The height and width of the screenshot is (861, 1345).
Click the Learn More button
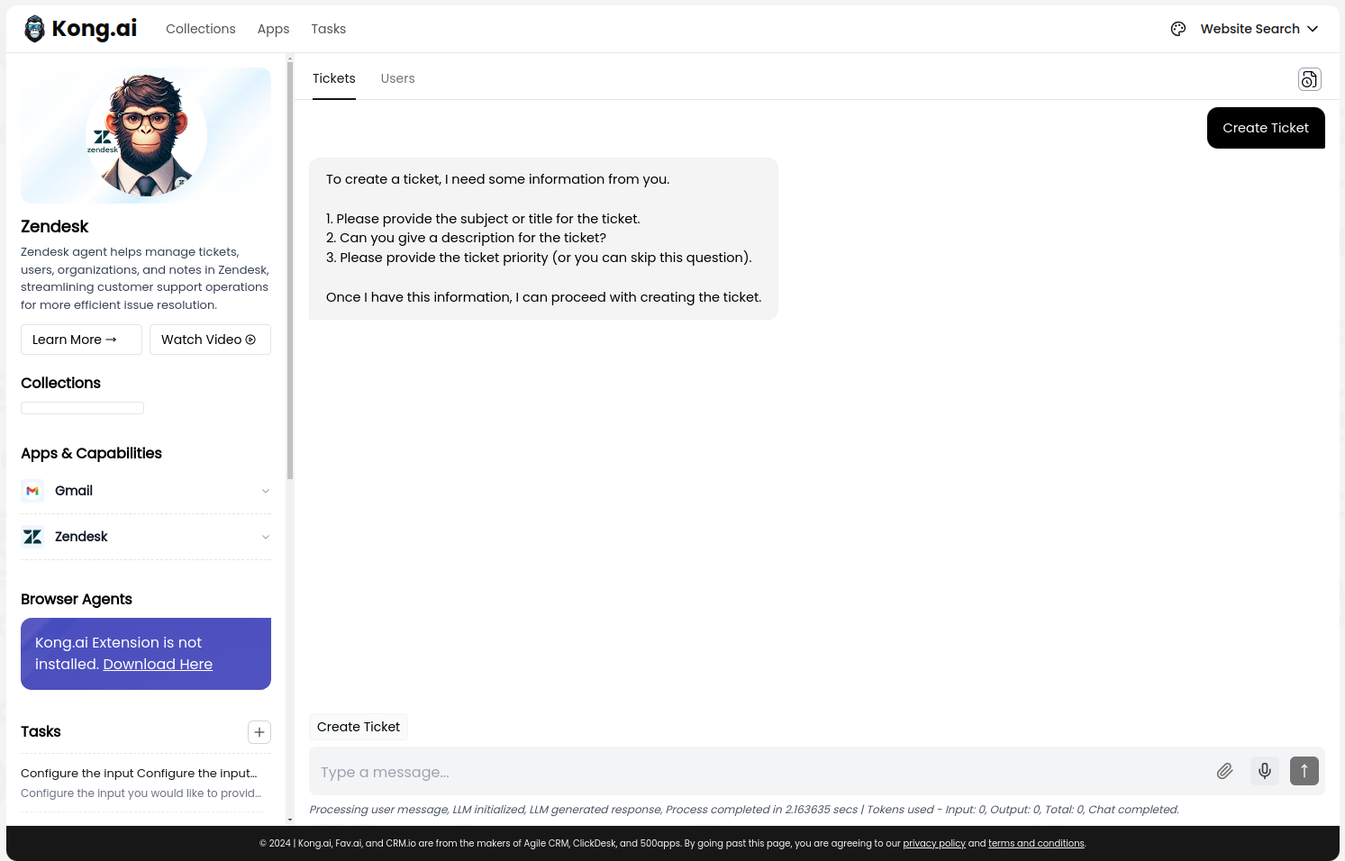pyautogui.click(x=81, y=340)
